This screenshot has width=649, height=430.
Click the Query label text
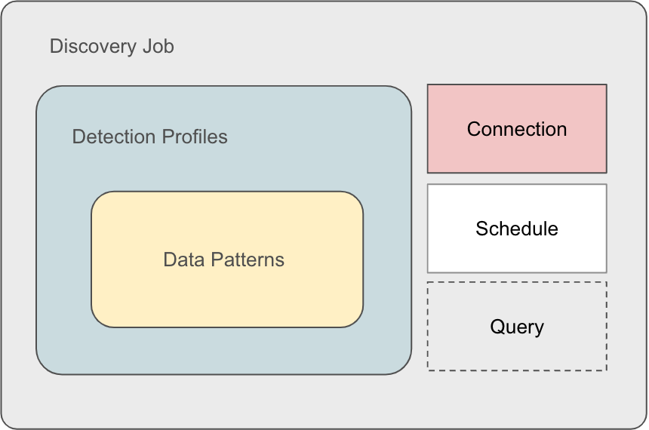point(517,327)
